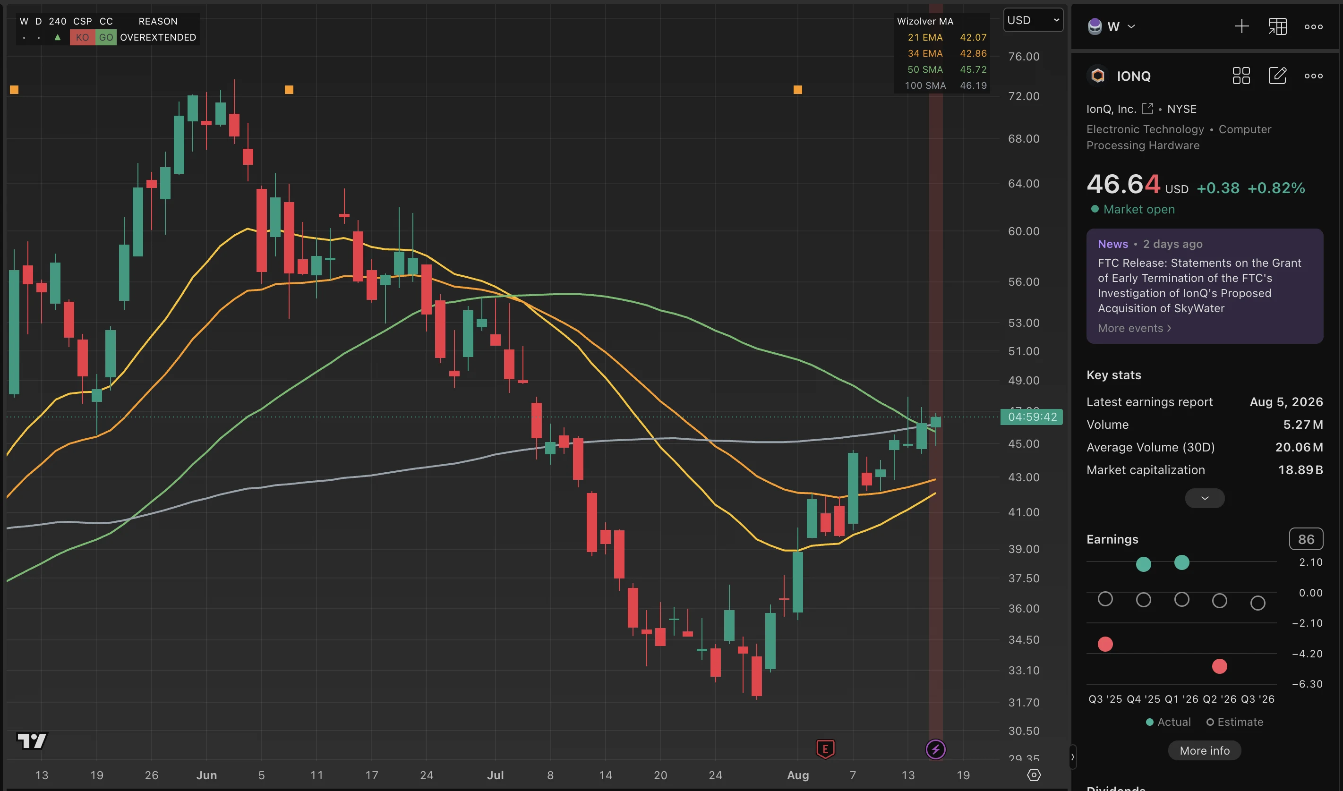Image resolution: width=1343 pixels, height=791 pixels.
Task: Open chart time zone settings icon
Action: tap(1034, 775)
